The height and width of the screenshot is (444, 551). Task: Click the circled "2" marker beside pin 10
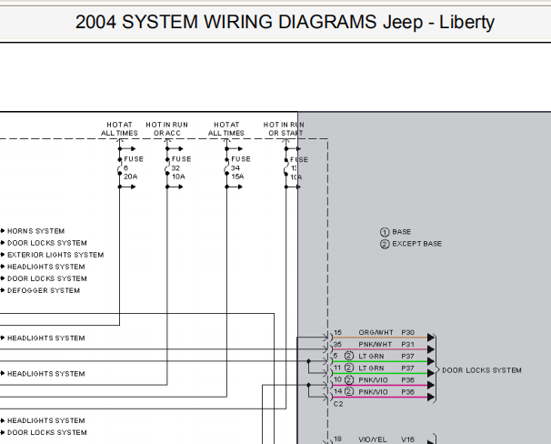[x=349, y=380]
